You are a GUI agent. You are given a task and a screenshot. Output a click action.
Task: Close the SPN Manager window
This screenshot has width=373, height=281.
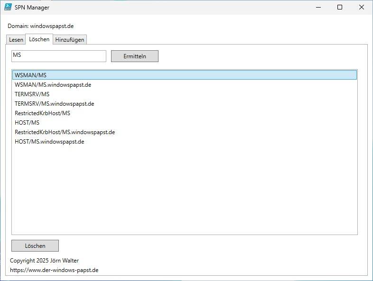pos(362,7)
